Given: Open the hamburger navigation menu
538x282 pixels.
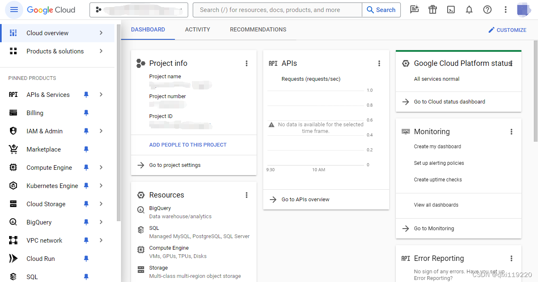Looking at the screenshot, I should pyautogui.click(x=14, y=10).
